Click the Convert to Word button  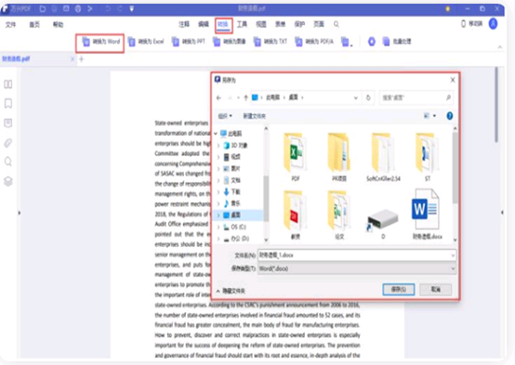(x=100, y=42)
